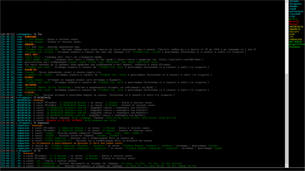The width and height of the screenshot is (305, 171).
Task: Select +BGIRCHelp bot in the nick list
Action: pos(296,27)
